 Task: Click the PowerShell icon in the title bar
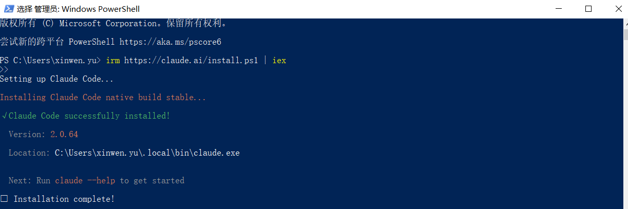[8, 9]
